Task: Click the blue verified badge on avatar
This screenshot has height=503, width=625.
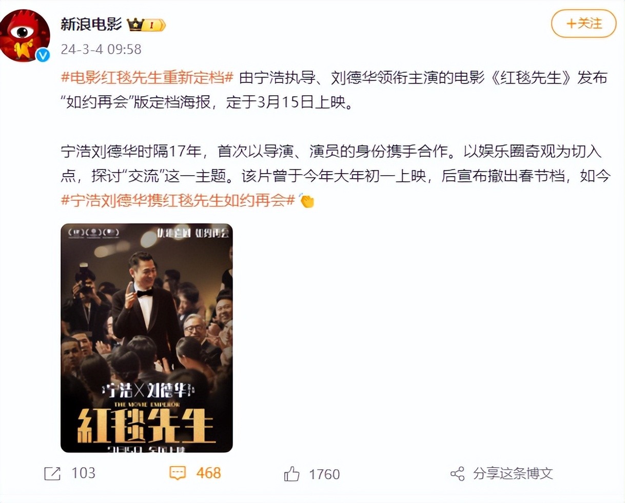Action: point(43,55)
